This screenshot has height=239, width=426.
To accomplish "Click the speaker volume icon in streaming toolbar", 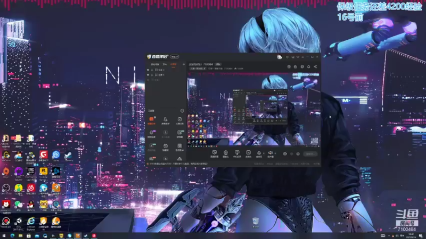I will [x=271, y=153].
